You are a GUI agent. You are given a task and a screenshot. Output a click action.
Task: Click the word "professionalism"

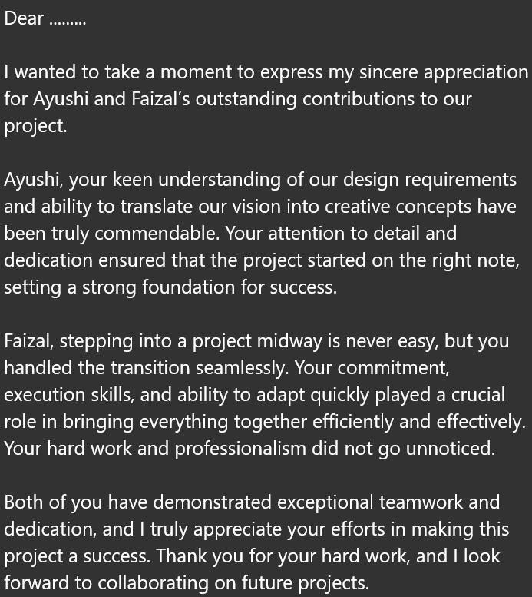(240, 449)
